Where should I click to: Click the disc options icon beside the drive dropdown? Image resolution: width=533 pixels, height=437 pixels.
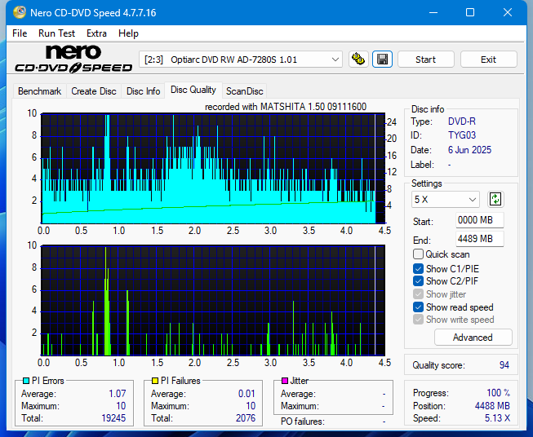[358, 60]
